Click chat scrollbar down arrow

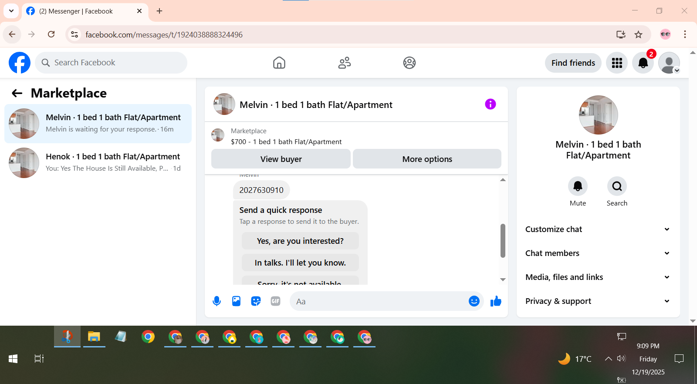(x=503, y=280)
